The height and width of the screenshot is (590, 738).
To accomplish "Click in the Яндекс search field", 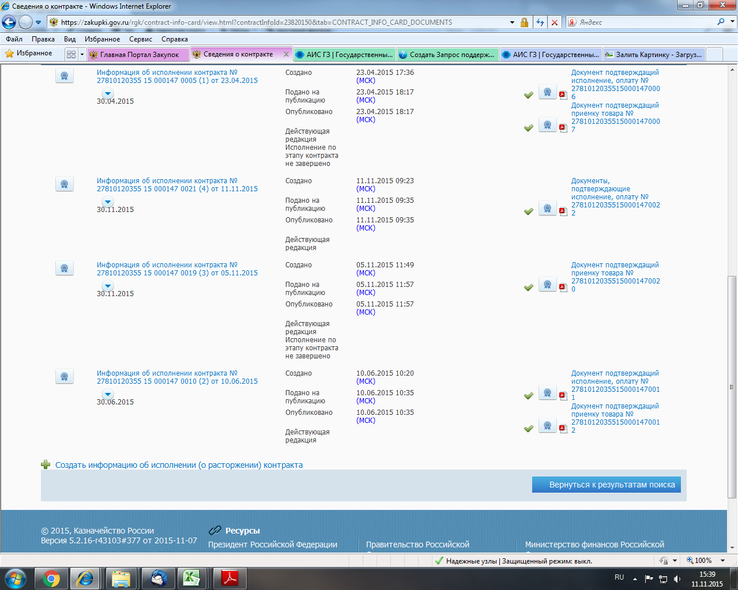I will (646, 22).
